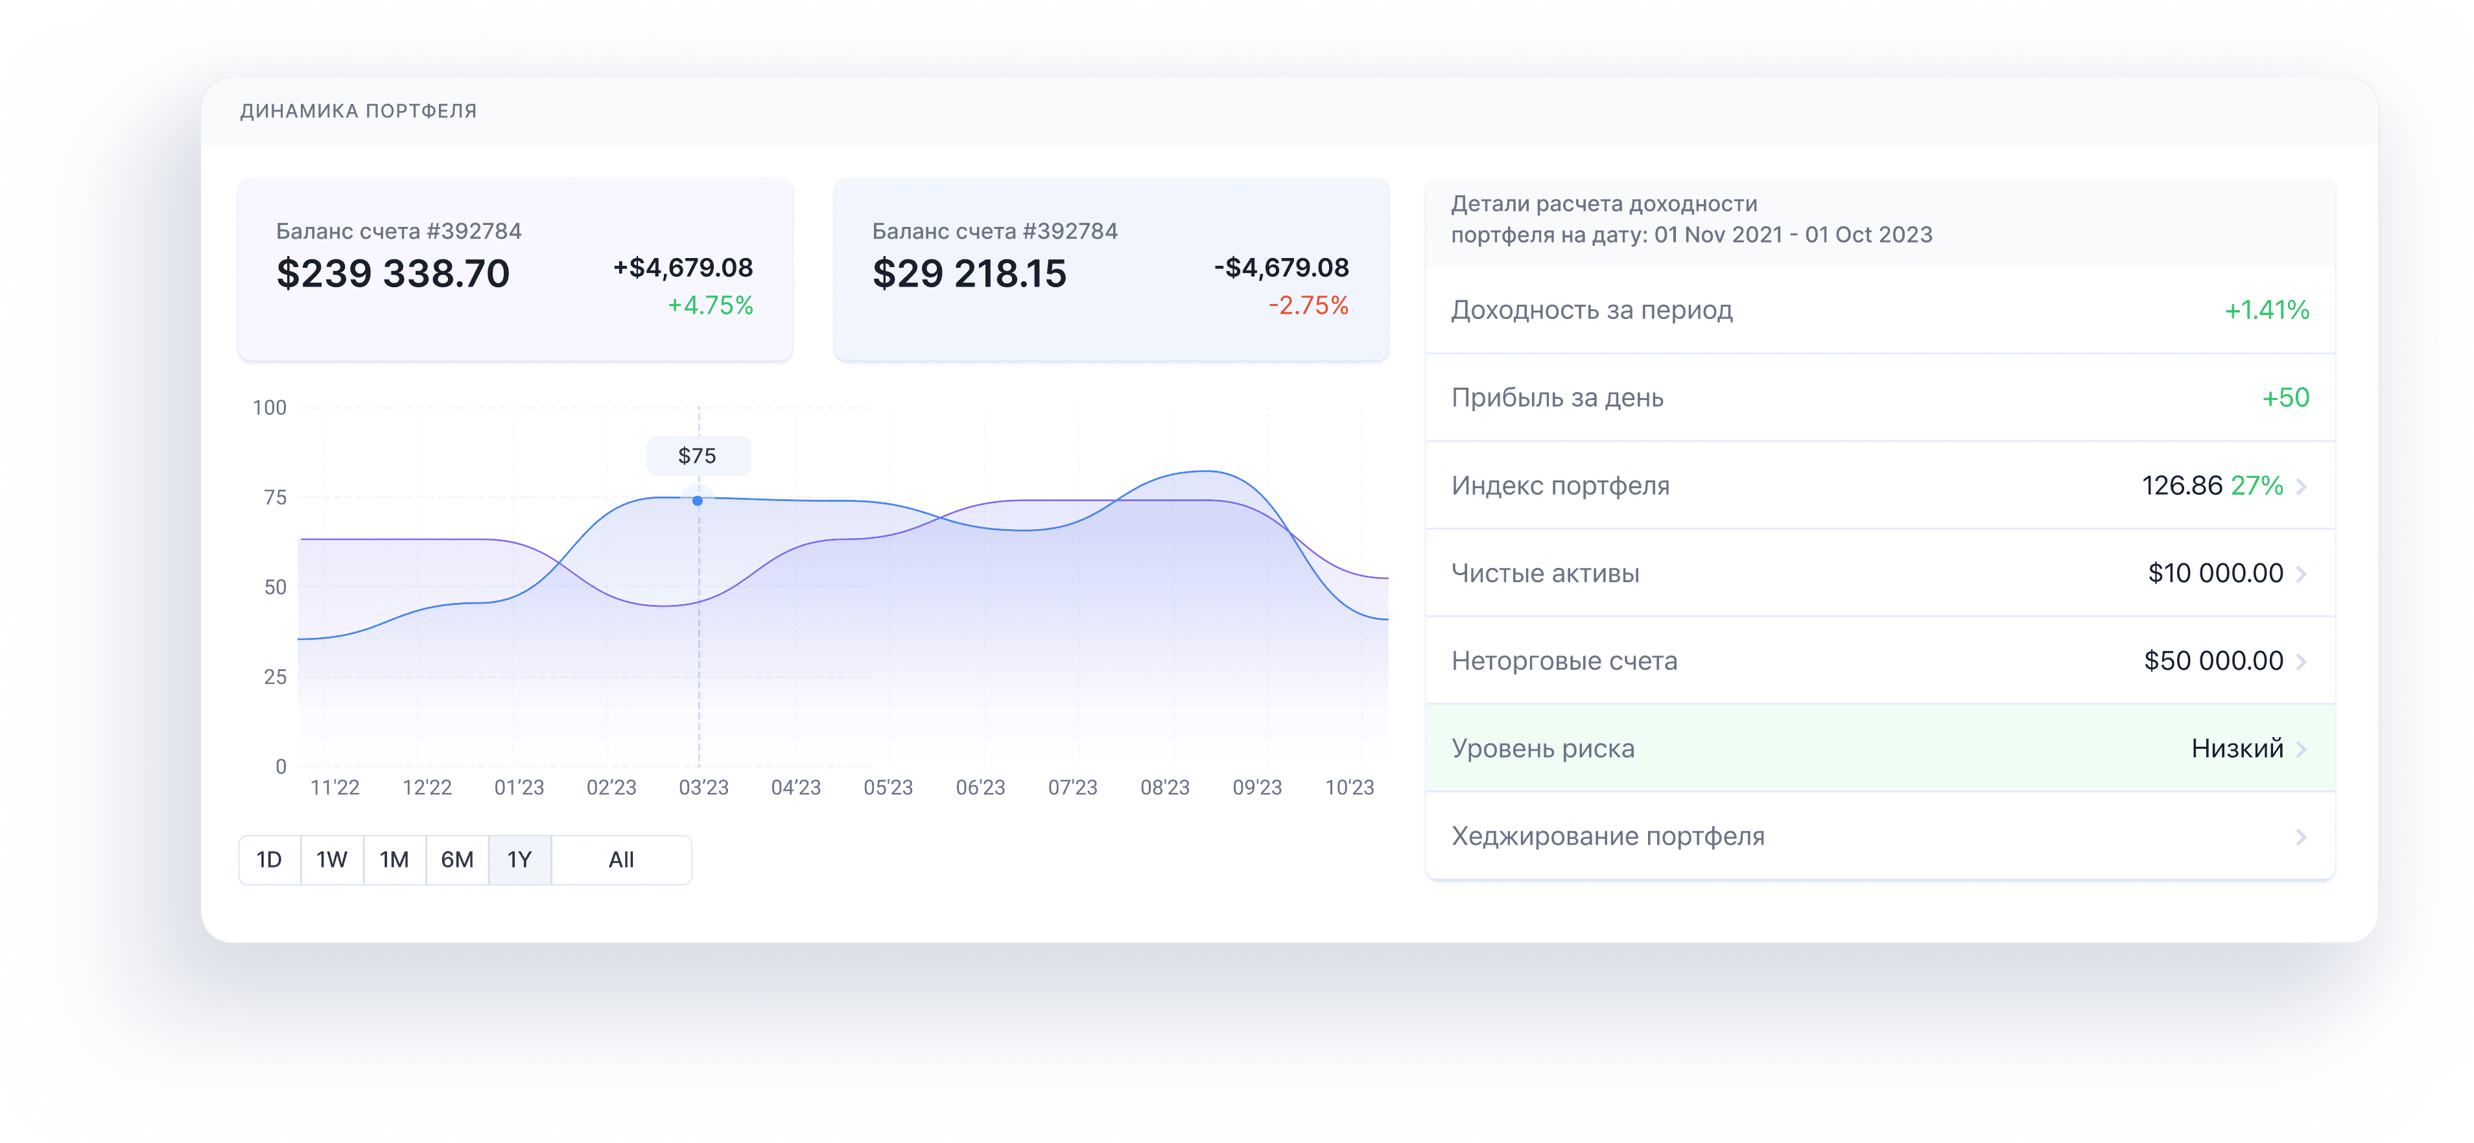Open the $239 338.70 balance card
Screen dimensions: 2474x1143
(515, 270)
